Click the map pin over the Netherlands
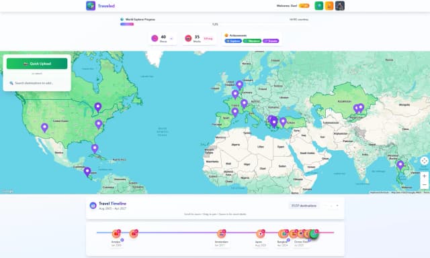430x258 pixels. [x=239, y=85]
